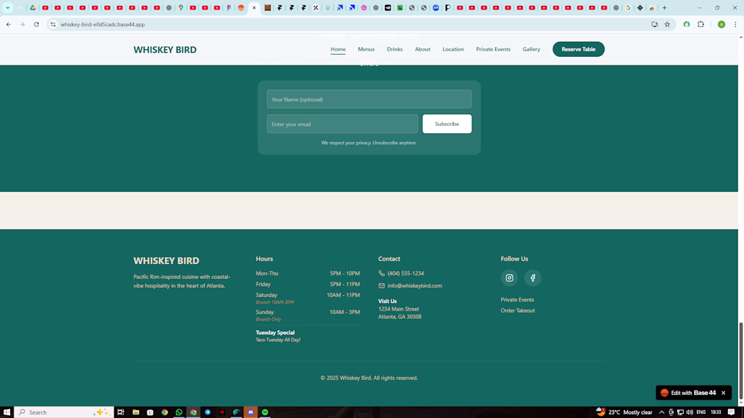Open Netflix from the taskbar
This screenshot has height=418, width=744.
(222, 413)
